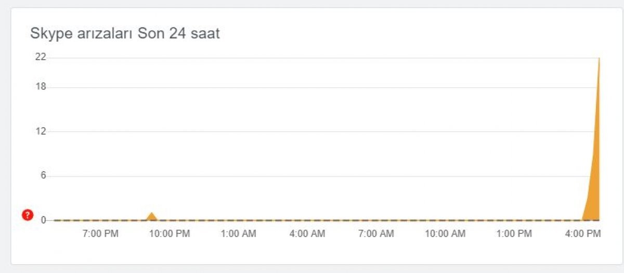Select the 1:00 PM time label
Screen dimensions: 624x273
point(514,234)
